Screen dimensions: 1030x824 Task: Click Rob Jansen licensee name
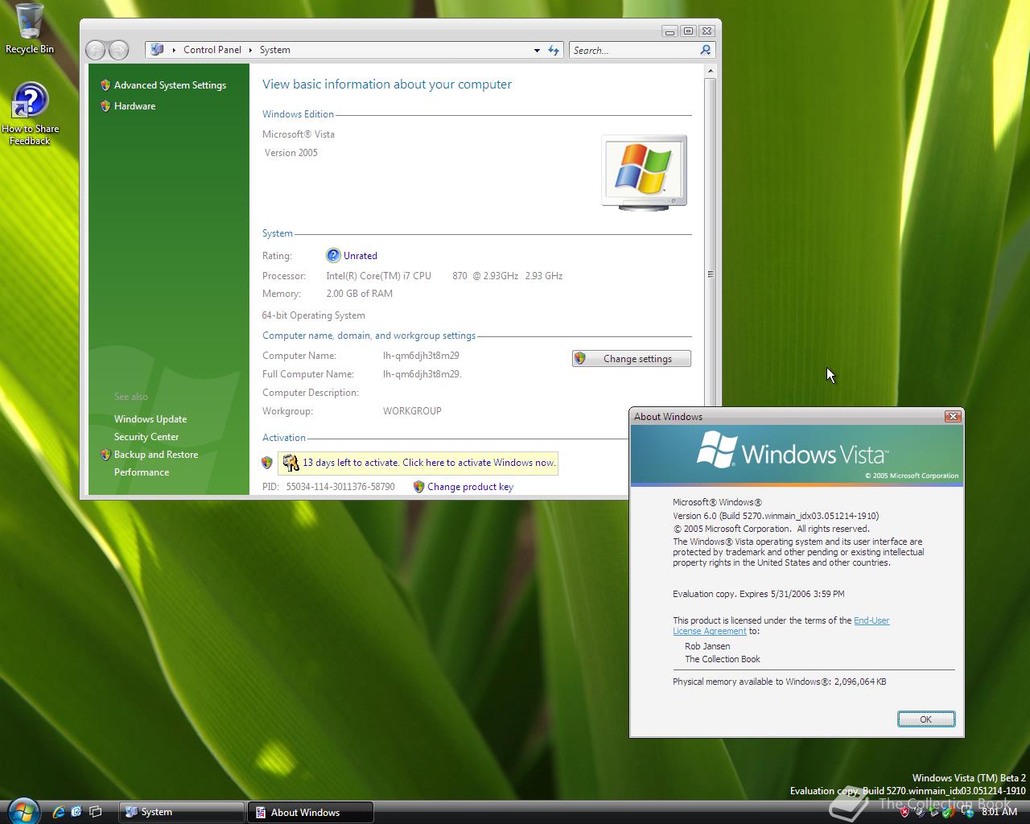(x=707, y=646)
